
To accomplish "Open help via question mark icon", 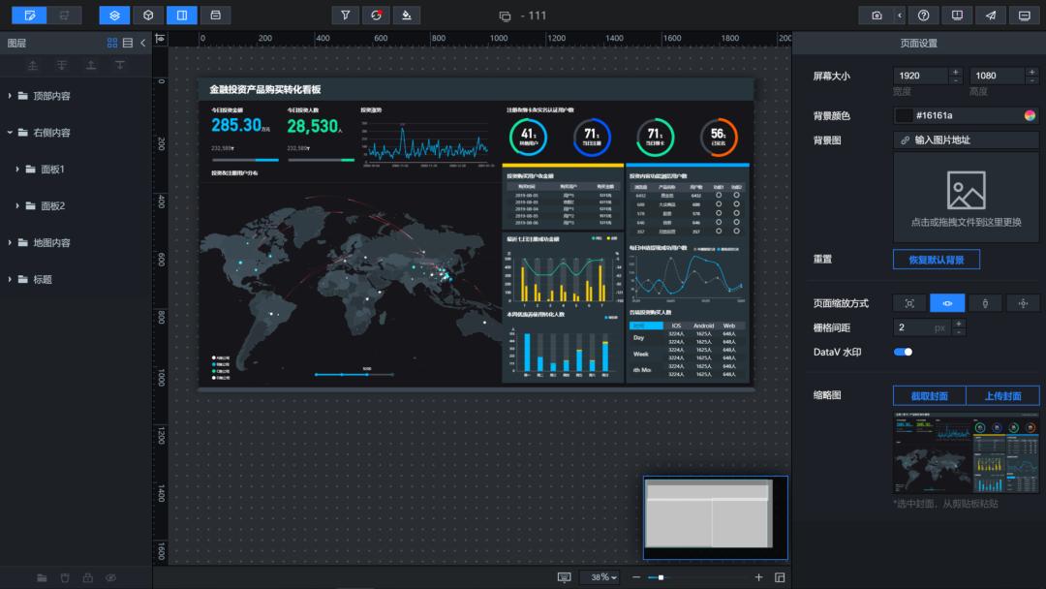I will pos(924,15).
